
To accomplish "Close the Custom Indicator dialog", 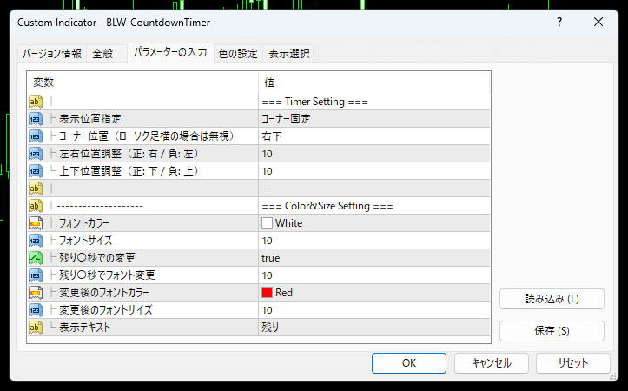I will point(598,22).
